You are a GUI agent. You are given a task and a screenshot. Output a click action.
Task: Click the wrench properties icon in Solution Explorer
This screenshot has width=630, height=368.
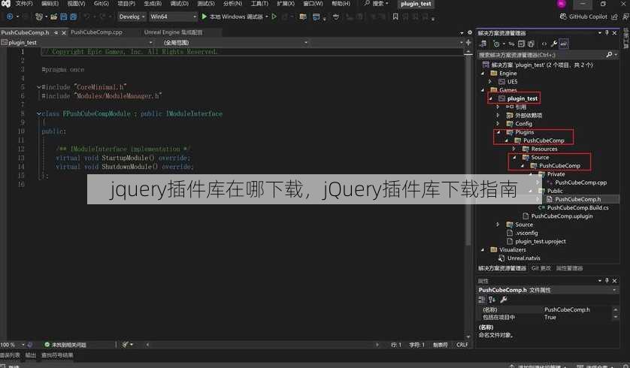553,44
